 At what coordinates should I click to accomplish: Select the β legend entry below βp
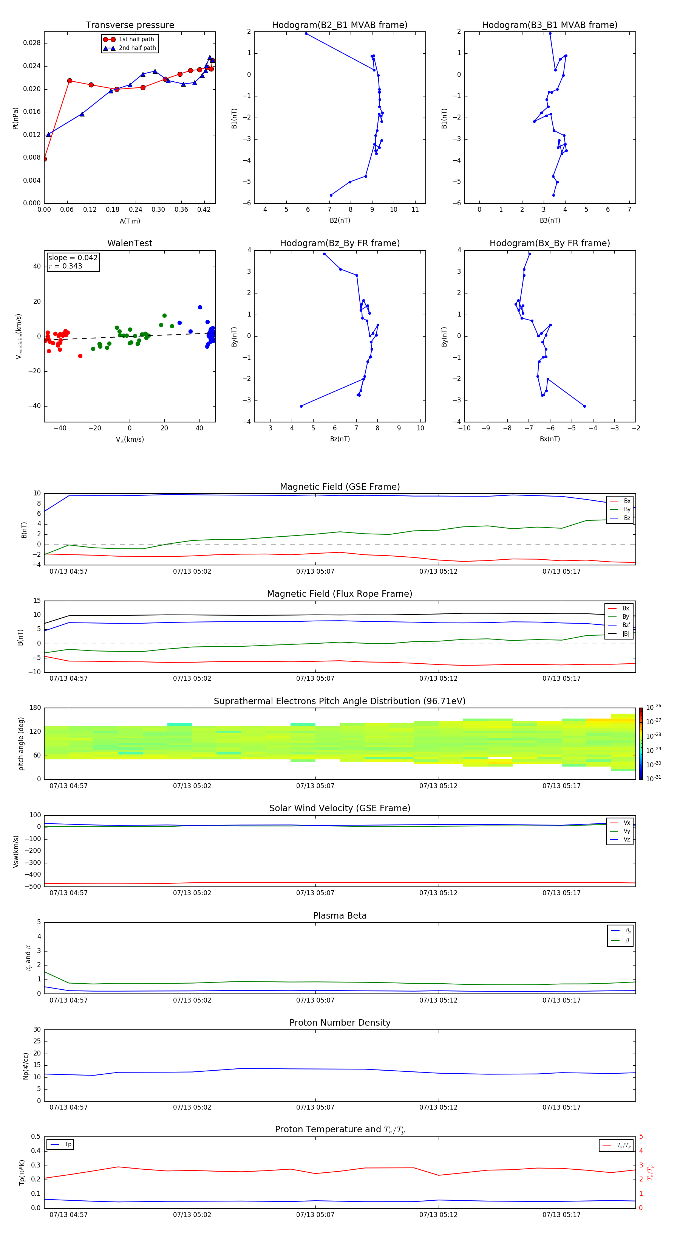tap(620, 941)
